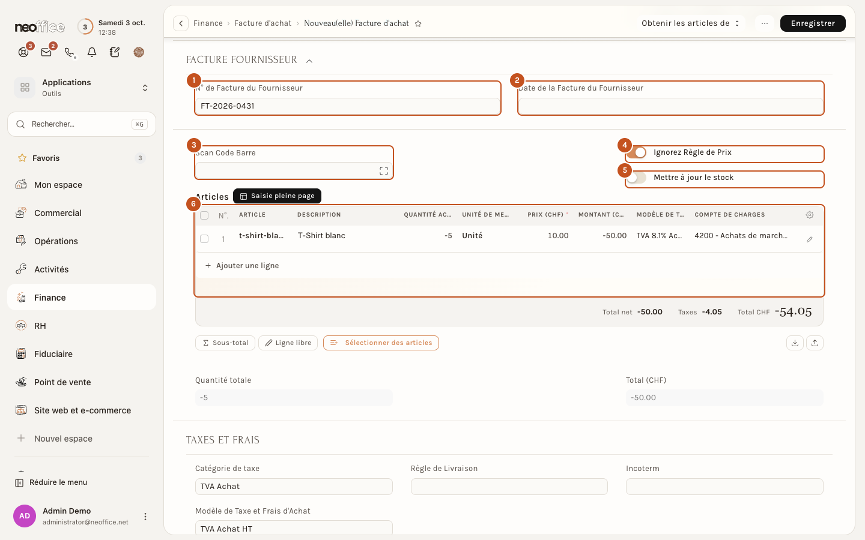Collapse the Facture Fournisseur section
This screenshot has height=540, width=865.
pyautogui.click(x=309, y=61)
